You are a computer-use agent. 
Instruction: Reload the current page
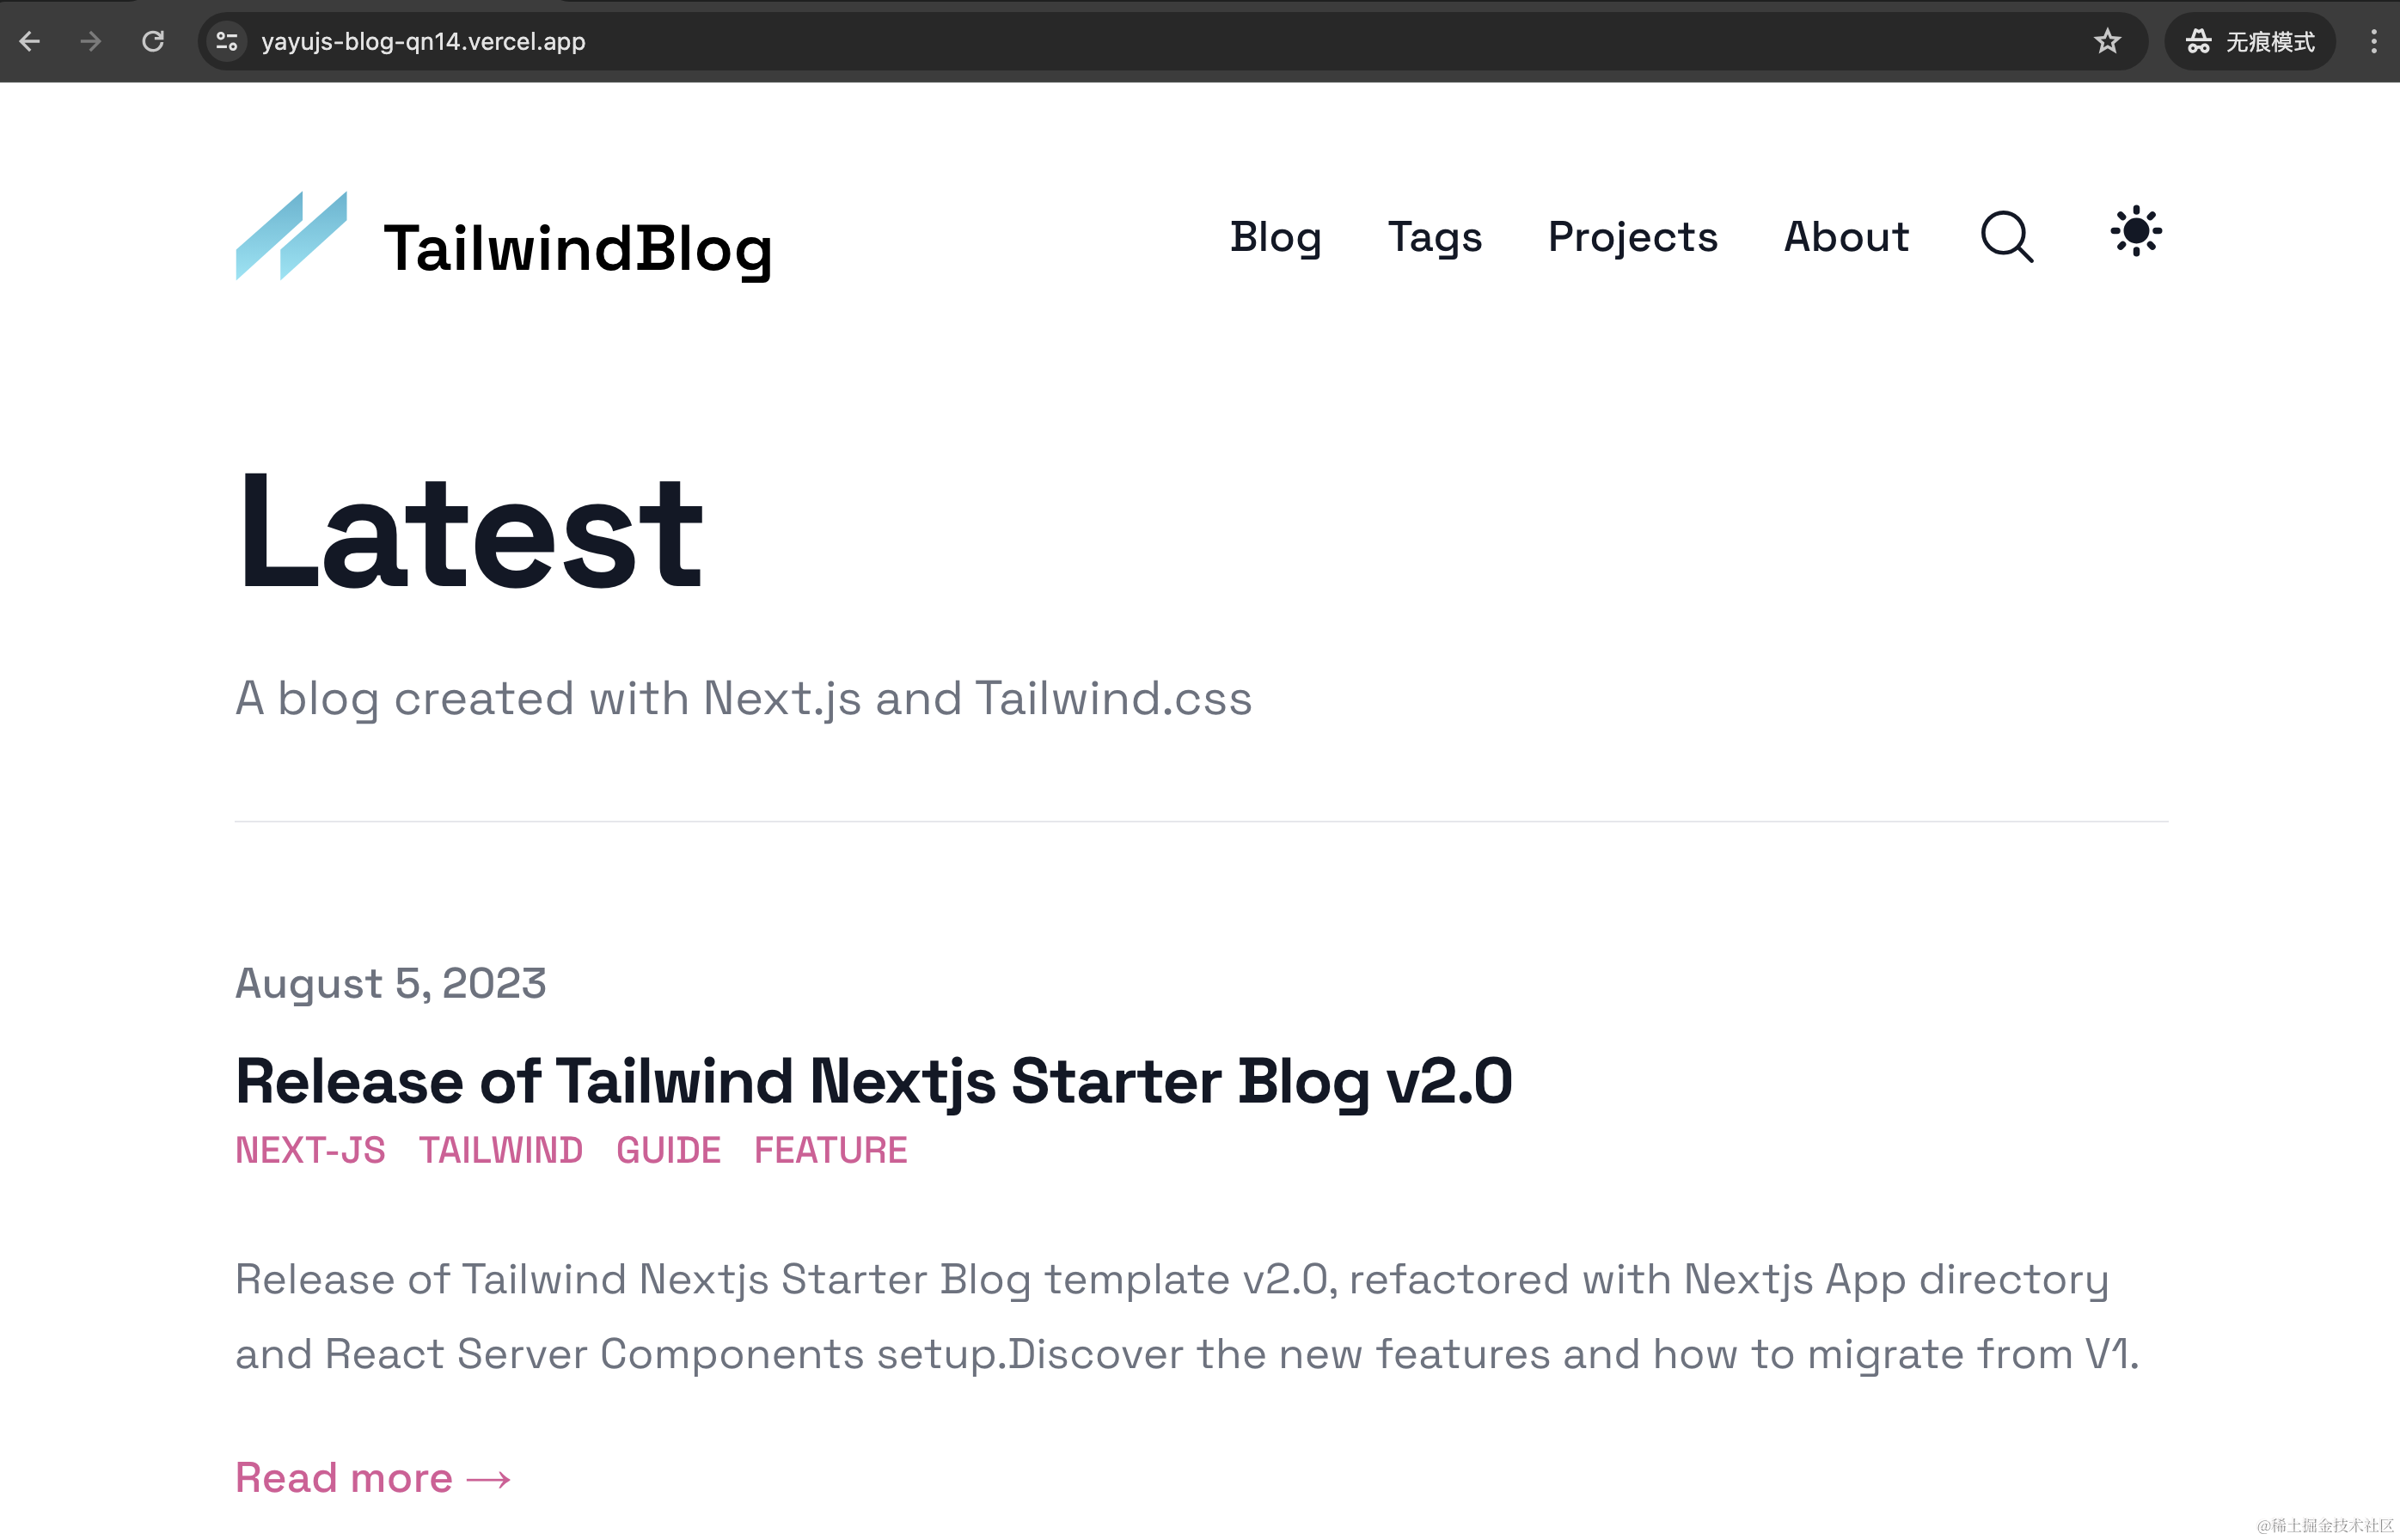tap(153, 41)
